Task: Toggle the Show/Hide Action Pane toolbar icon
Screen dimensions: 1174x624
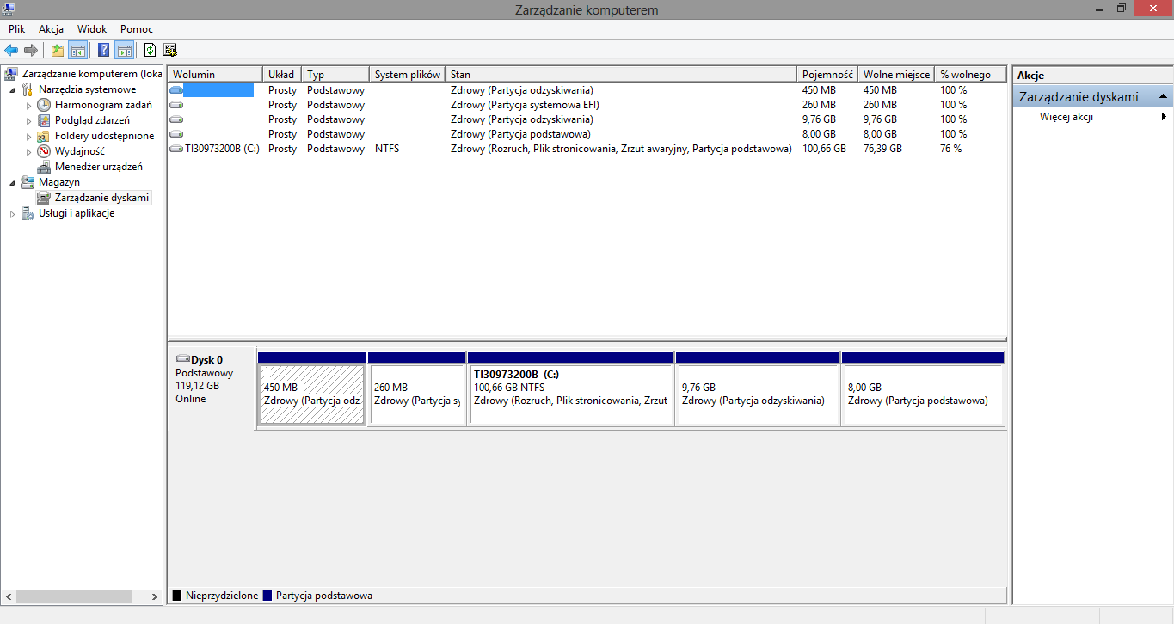Action: pyautogui.click(x=125, y=50)
